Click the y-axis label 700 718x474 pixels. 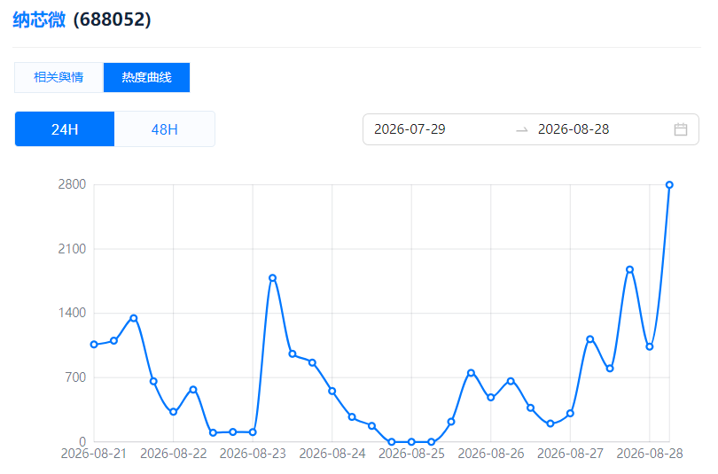pyautogui.click(x=75, y=377)
